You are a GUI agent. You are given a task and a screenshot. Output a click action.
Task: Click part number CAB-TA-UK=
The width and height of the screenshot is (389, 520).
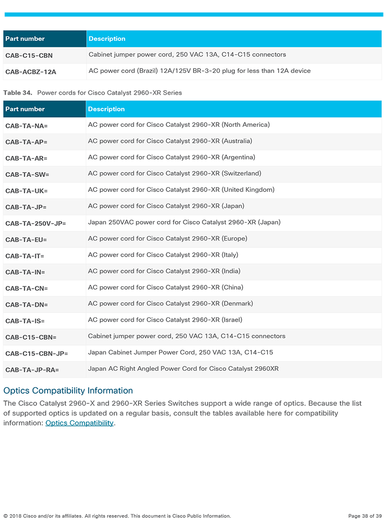point(27,191)
